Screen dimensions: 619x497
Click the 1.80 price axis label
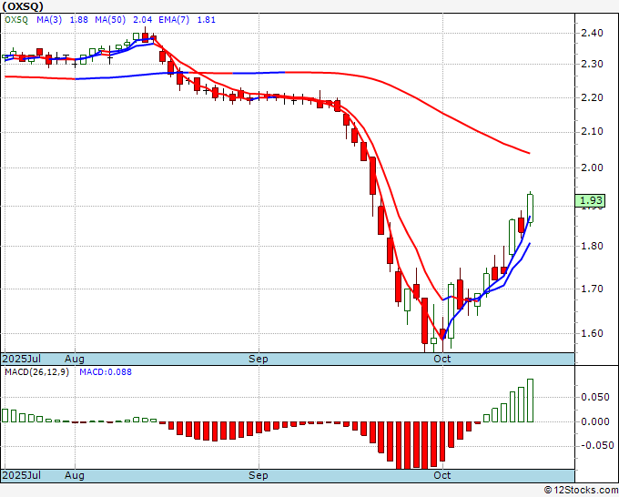coord(593,246)
